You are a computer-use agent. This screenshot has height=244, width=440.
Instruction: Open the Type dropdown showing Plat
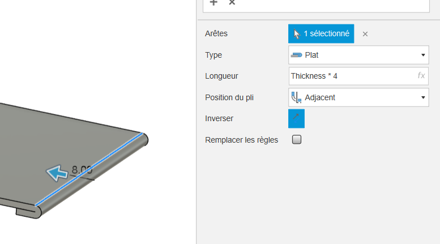(x=358, y=55)
